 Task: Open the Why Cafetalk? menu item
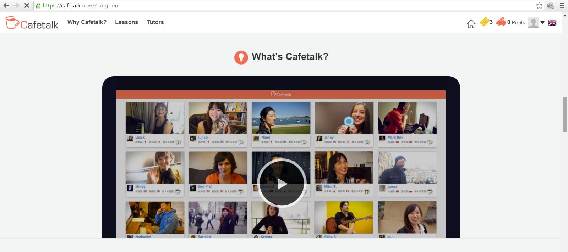87,22
